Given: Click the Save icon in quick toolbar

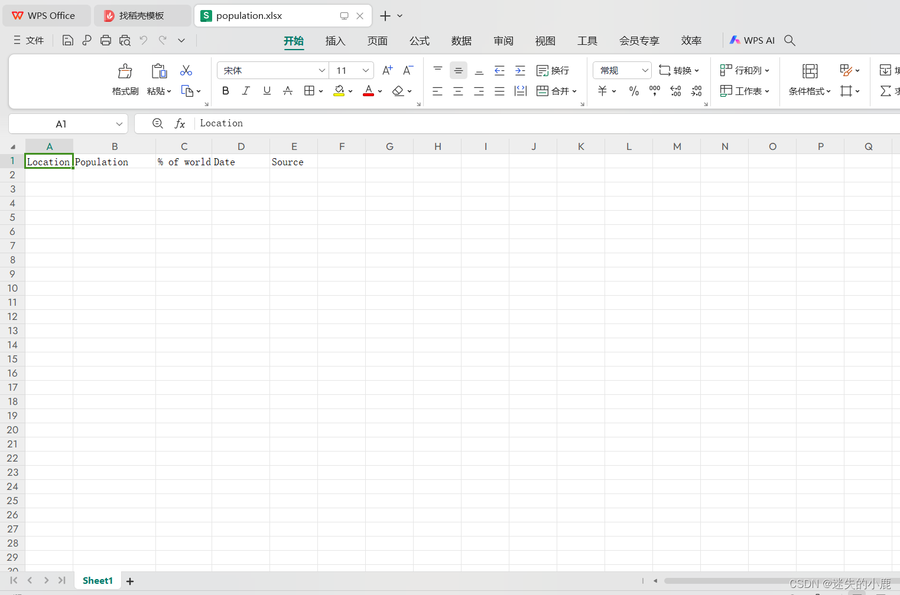Looking at the screenshot, I should point(68,40).
